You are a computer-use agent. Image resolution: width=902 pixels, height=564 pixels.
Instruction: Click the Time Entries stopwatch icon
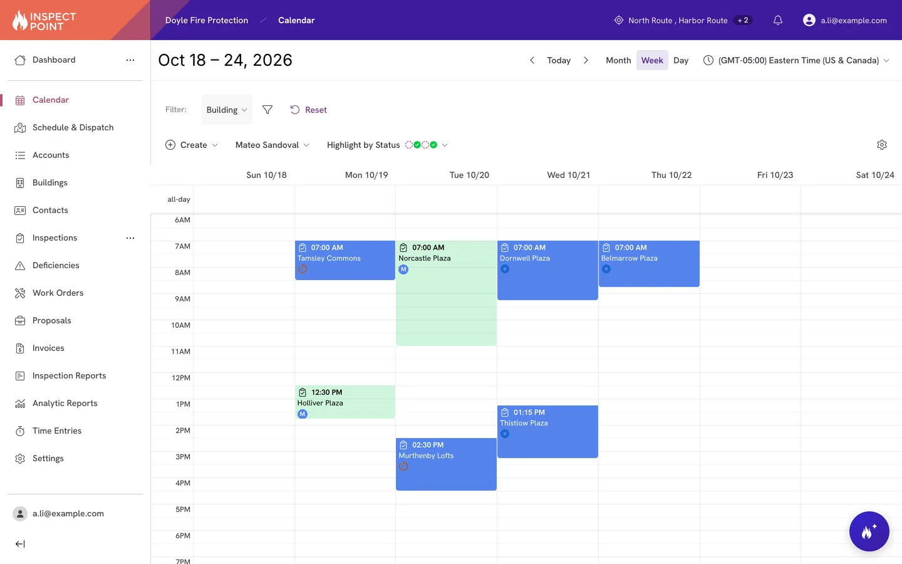pos(20,431)
